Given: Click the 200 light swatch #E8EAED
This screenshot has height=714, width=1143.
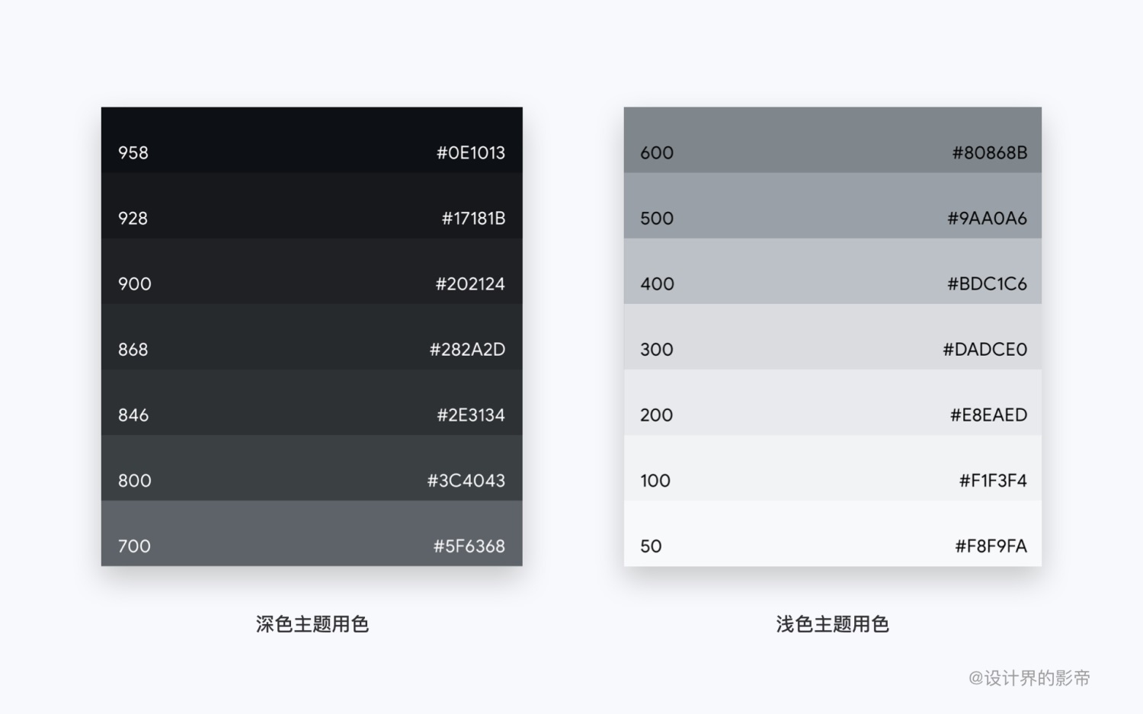Looking at the screenshot, I should (833, 415).
